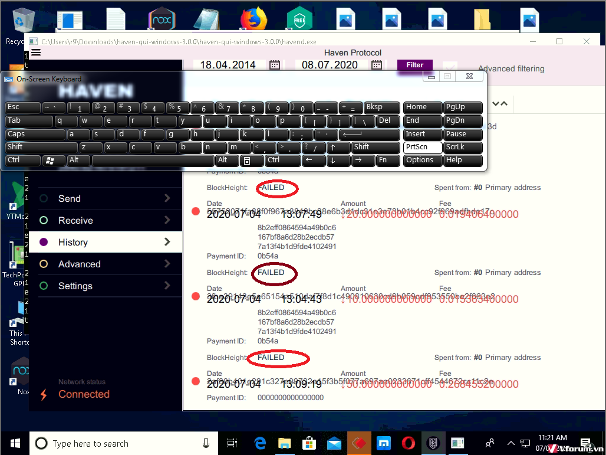
Task: Expand the Advanced section chevron in sidebar
Action: [167, 263]
